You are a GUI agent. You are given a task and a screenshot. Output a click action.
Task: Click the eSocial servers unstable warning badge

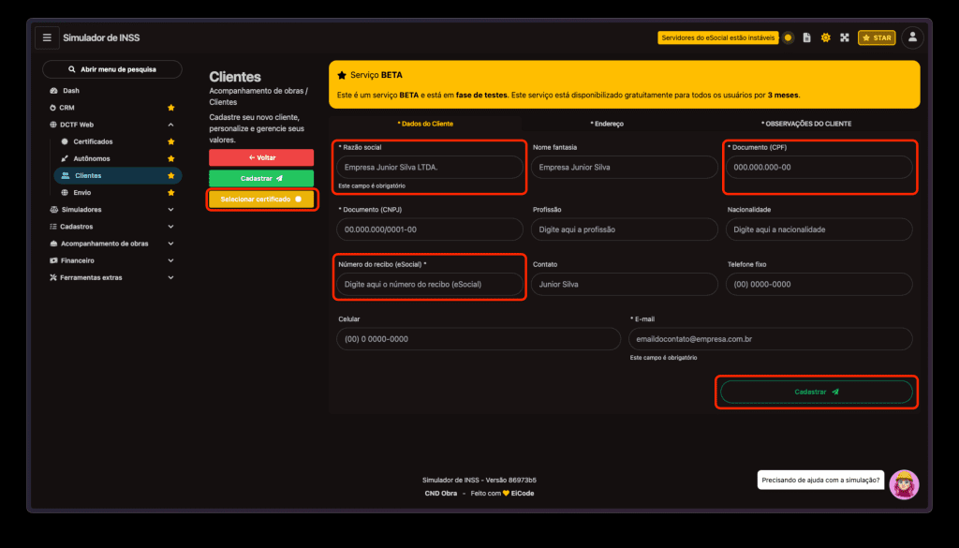click(x=718, y=37)
